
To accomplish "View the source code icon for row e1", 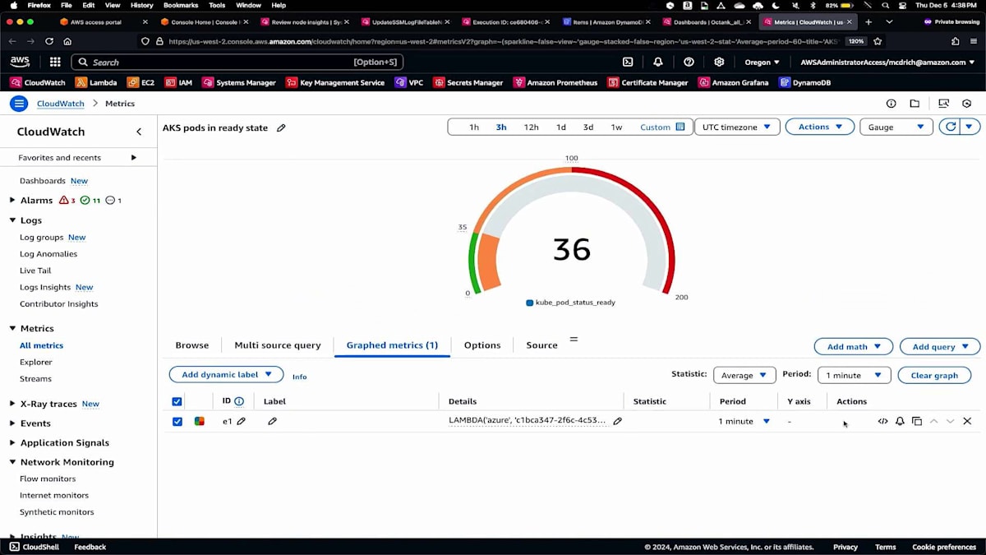I will pos(882,421).
